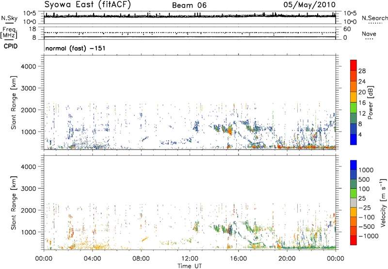Click the '18' frequency axis tick label

(x=32, y=29)
